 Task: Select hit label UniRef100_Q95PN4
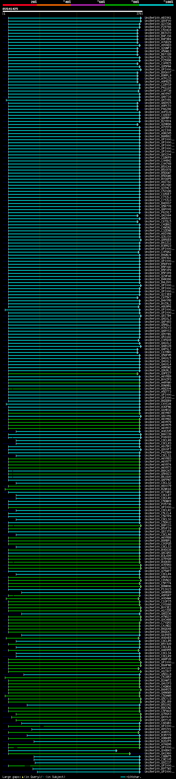click(158, 67)
